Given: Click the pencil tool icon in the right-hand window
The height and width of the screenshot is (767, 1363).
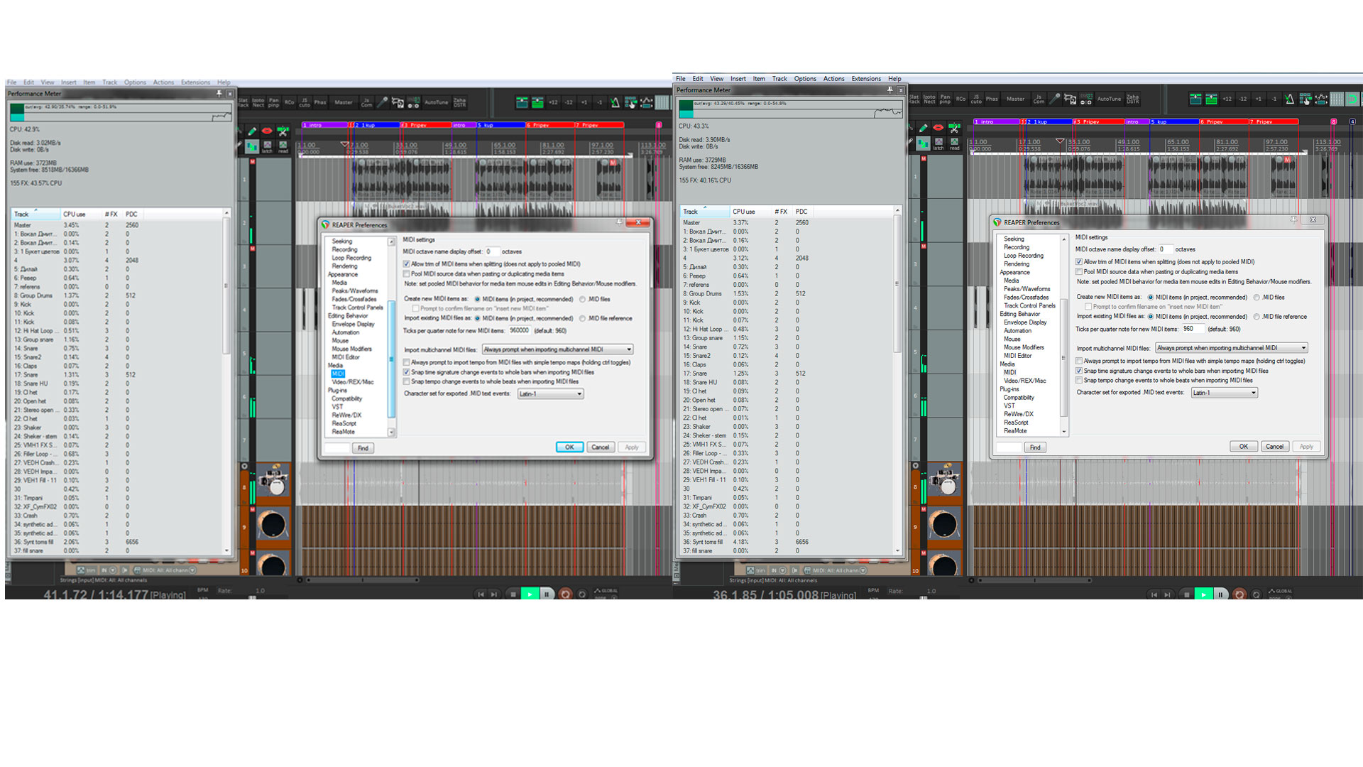Looking at the screenshot, I should coord(923,128).
